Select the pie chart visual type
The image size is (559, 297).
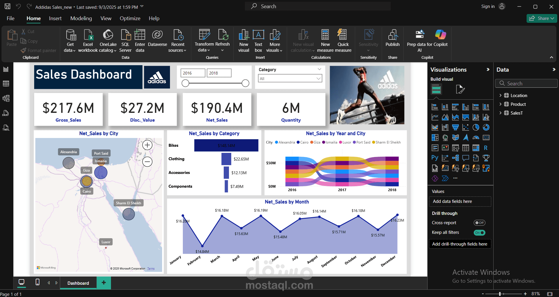click(x=476, y=127)
